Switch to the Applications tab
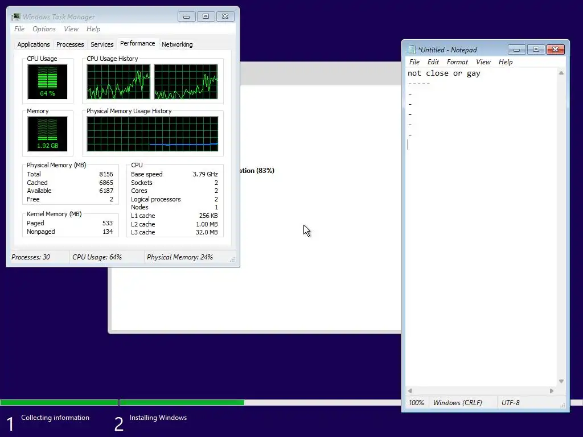The height and width of the screenshot is (437, 583). click(x=34, y=44)
